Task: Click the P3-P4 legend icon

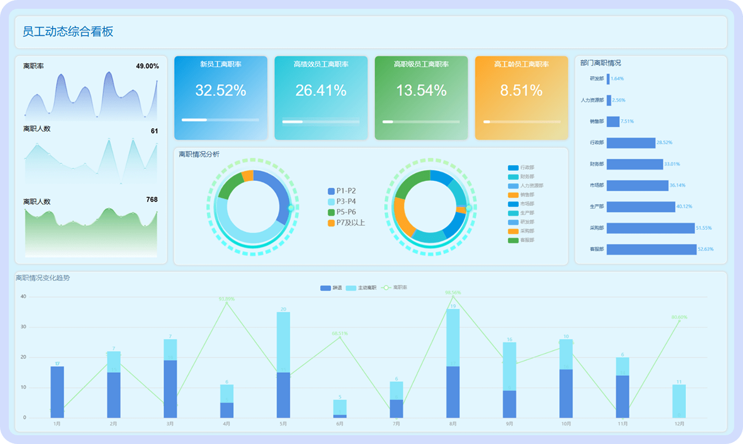Action: 331,202
